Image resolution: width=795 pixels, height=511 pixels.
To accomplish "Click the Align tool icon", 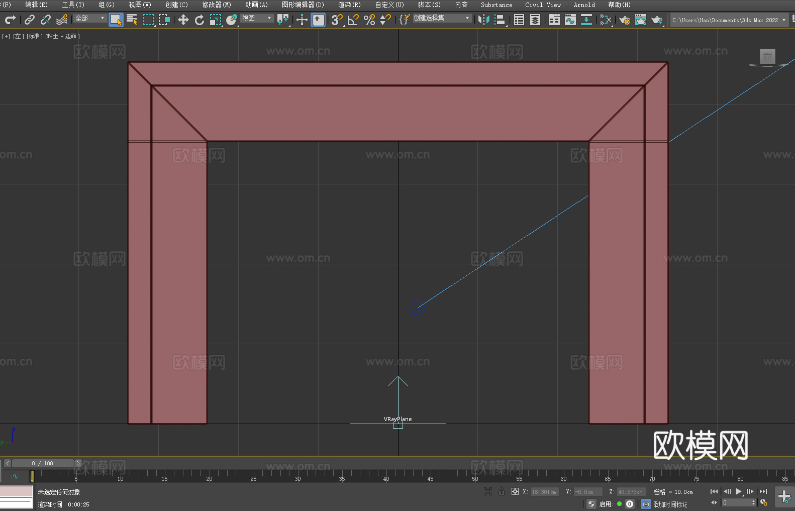I will [x=500, y=20].
